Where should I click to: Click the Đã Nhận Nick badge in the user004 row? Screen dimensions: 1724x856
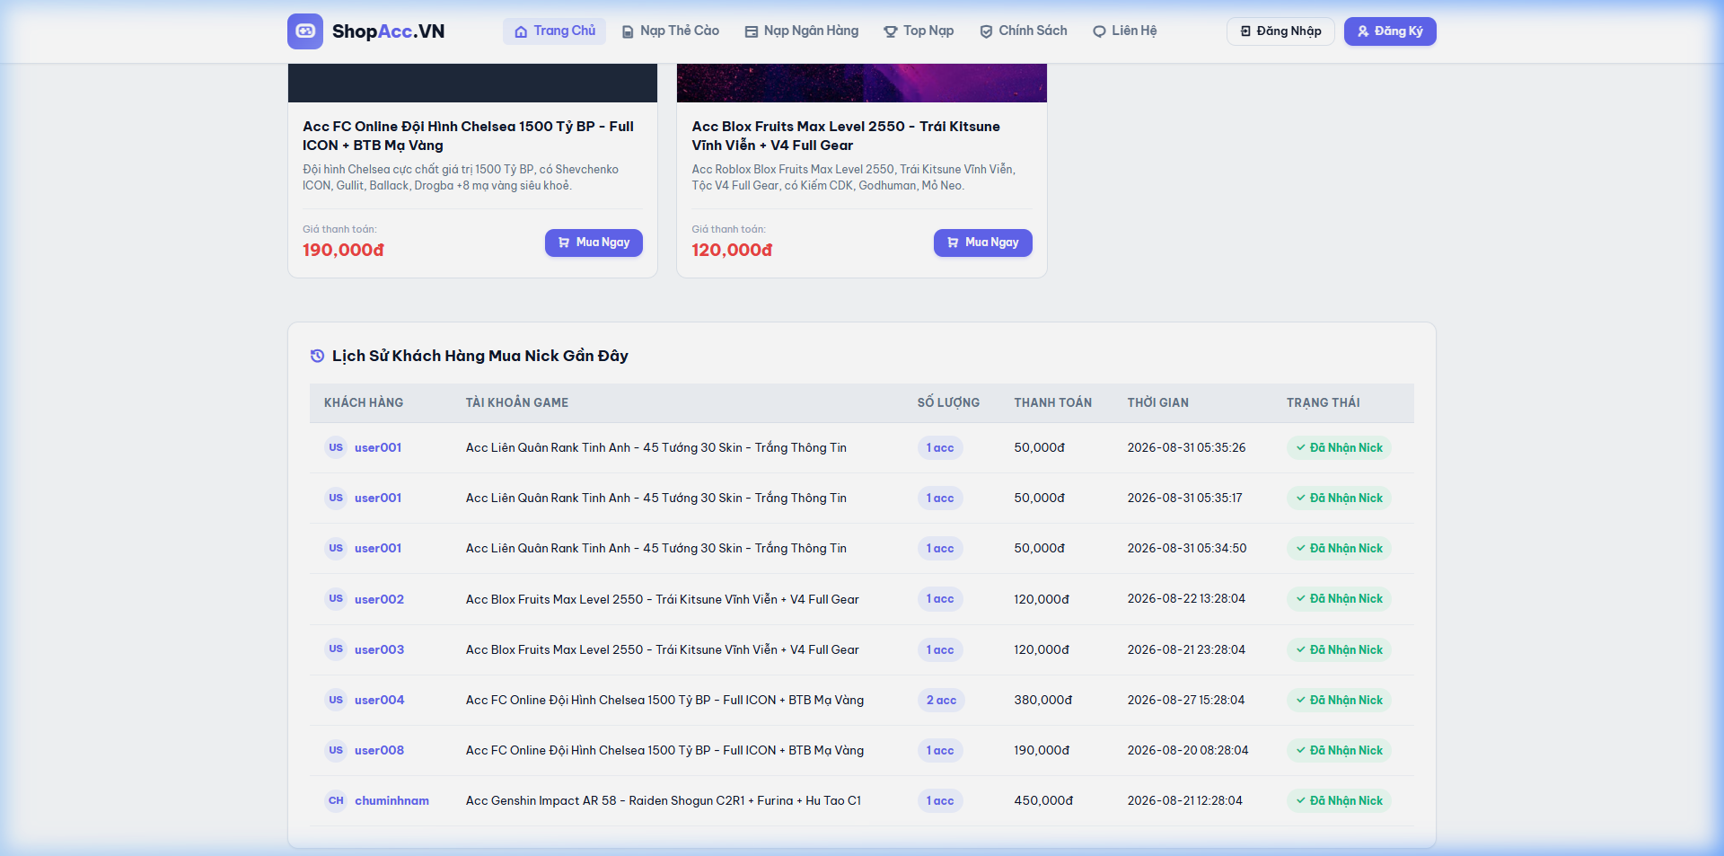pyautogui.click(x=1339, y=700)
